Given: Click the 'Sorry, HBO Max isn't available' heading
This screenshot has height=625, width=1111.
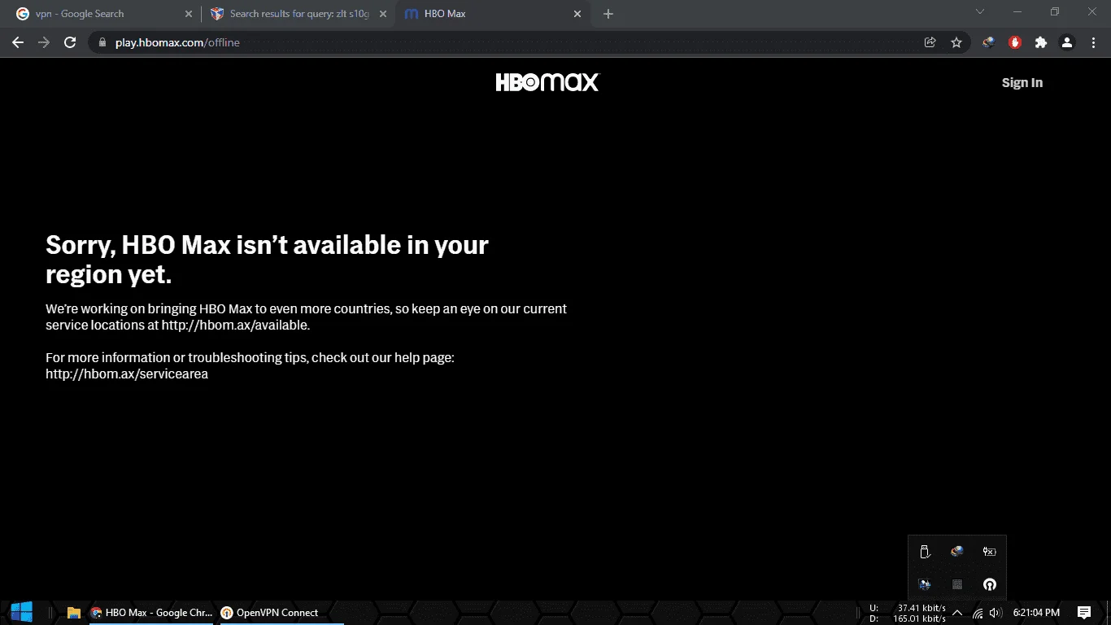Looking at the screenshot, I should (x=267, y=260).
